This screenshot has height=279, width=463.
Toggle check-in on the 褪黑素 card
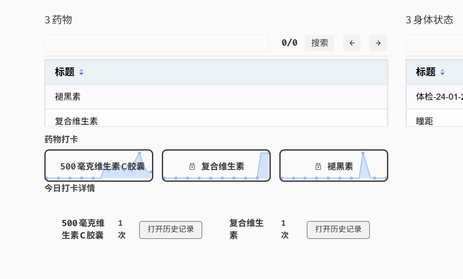(333, 165)
